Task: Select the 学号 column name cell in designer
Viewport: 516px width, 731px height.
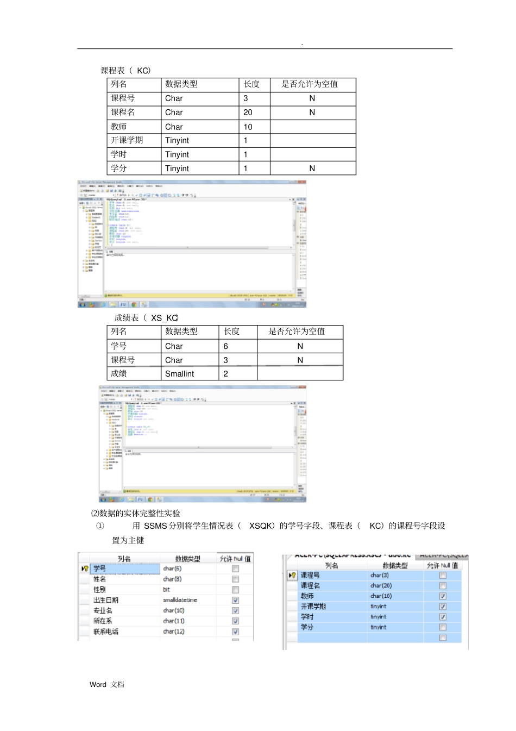Action: [125, 568]
